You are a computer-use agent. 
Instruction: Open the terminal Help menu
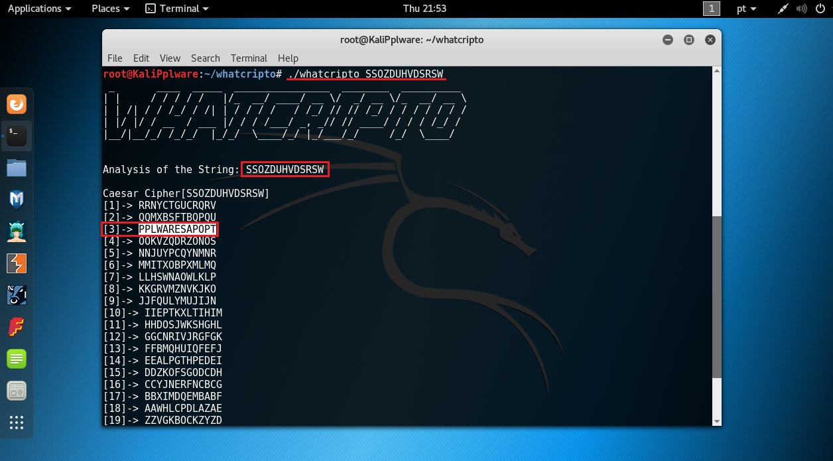[288, 58]
